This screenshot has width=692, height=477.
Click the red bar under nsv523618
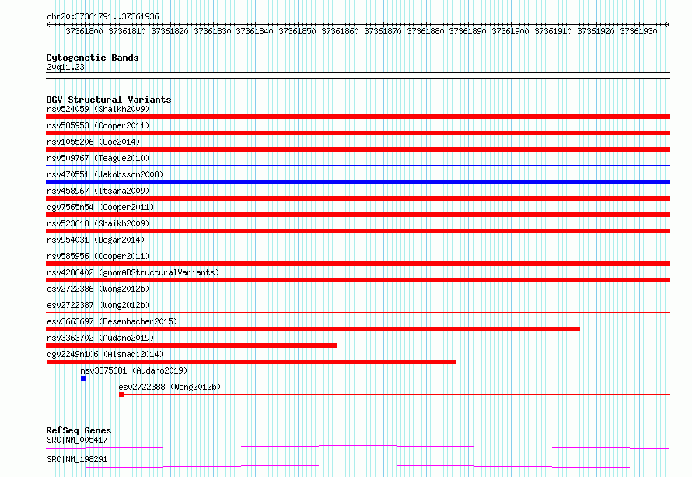point(358,231)
